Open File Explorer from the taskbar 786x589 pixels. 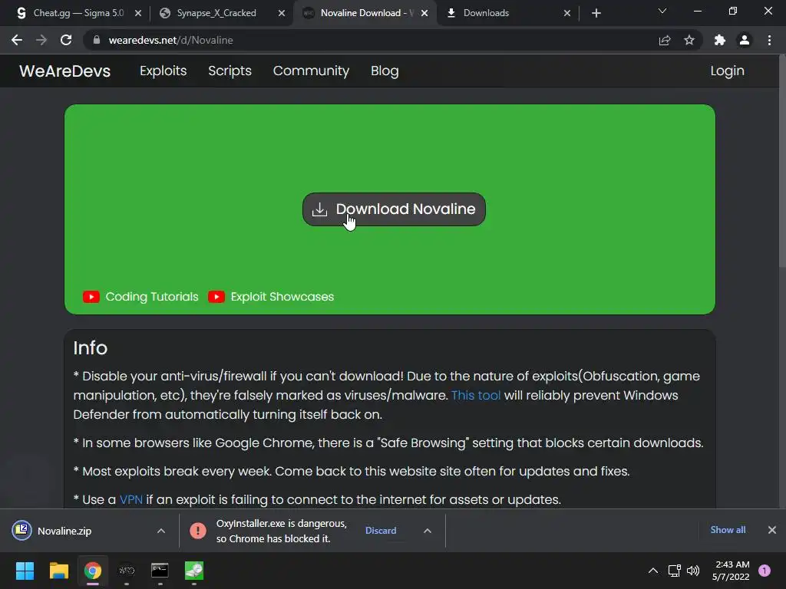(58, 571)
